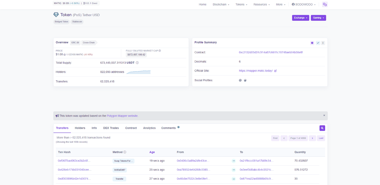Click the arrow icon between From and To addresses
The image size is (380, 185).
[x=233, y=161]
